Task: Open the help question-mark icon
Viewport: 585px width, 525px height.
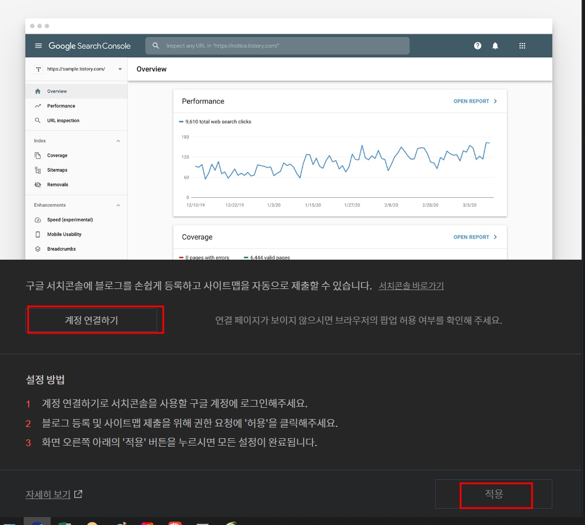Action: pyautogui.click(x=477, y=46)
